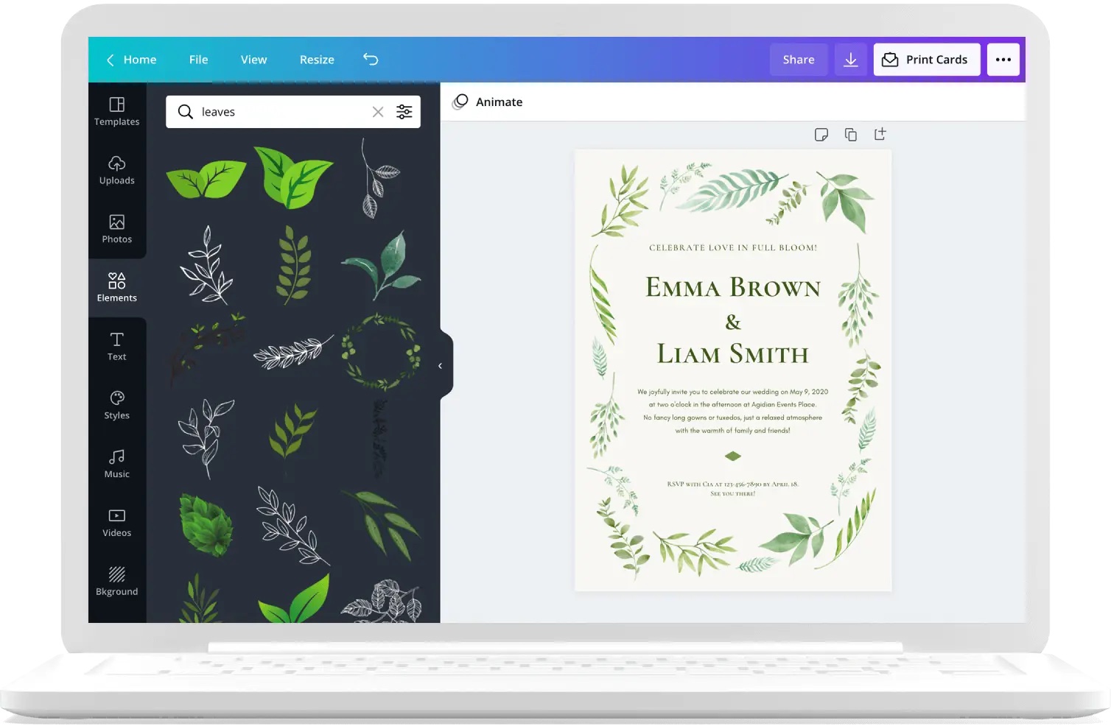Click the undo arrow icon
1111x726 pixels.
pyautogui.click(x=371, y=60)
